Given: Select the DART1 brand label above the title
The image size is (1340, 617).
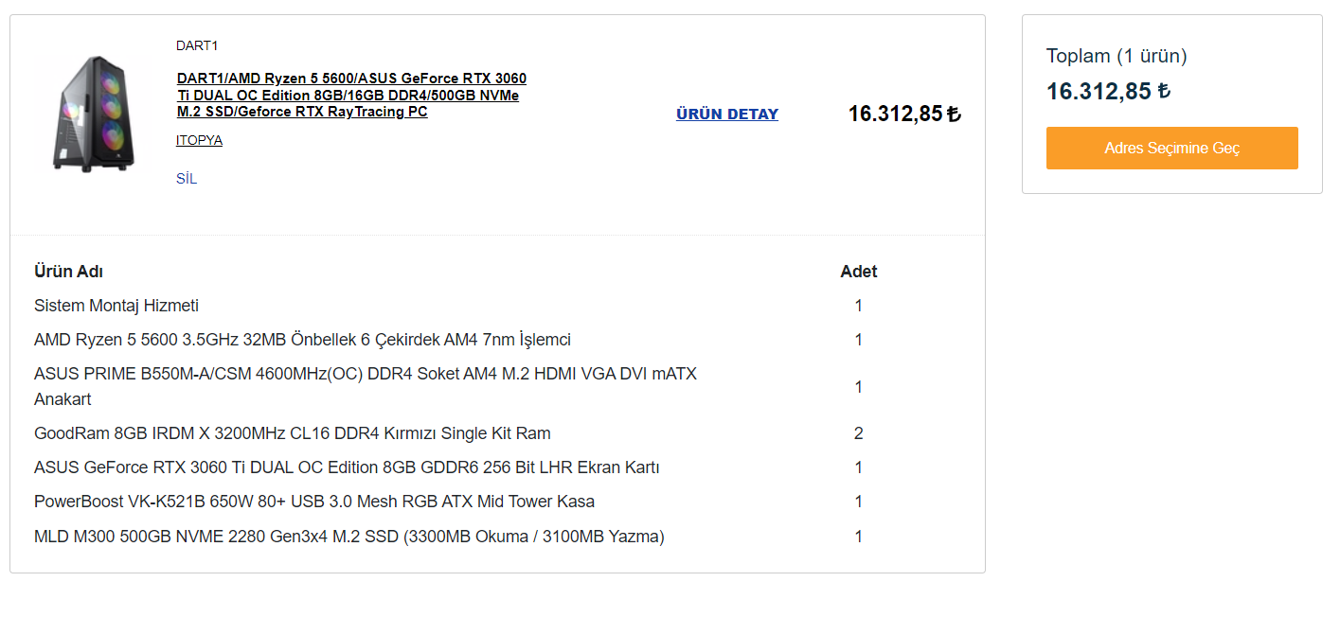Looking at the screenshot, I should pyautogui.click(x=197, y=45).
